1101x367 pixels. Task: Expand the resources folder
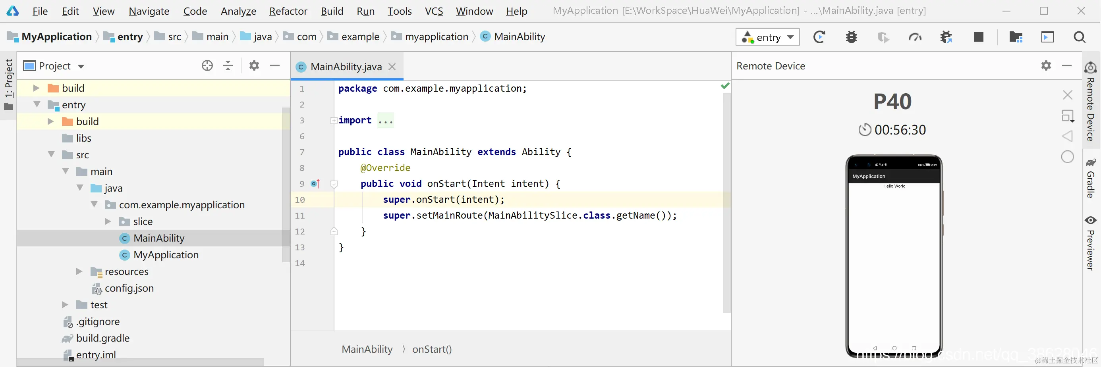[x=79, y=271]
